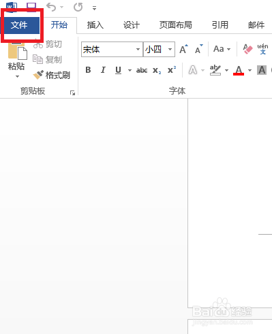The height and width of the screenshot is (334, 272).
Task: Expand font color dropdown arrow
Action: click(250, 70)
